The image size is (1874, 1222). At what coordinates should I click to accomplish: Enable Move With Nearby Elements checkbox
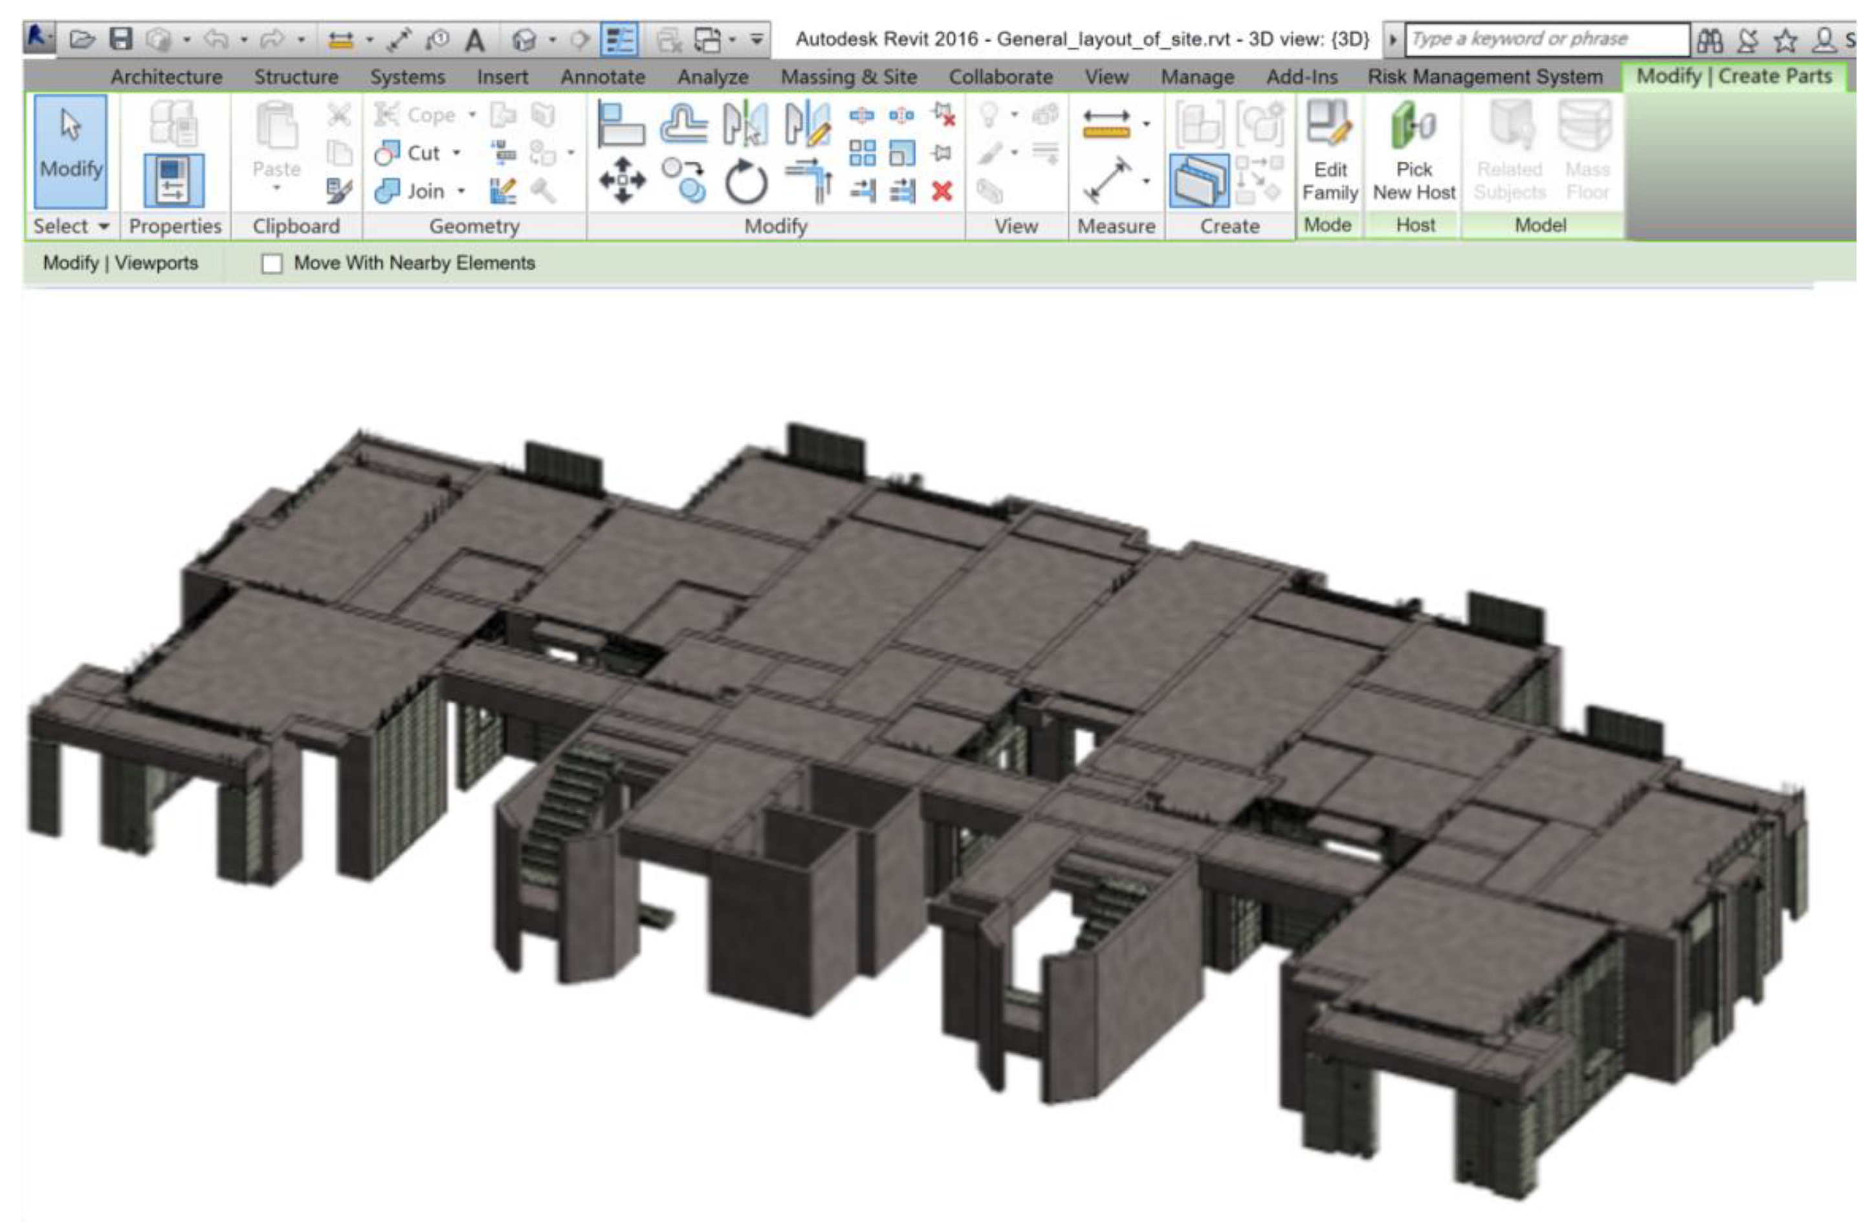tap(272, 264)
